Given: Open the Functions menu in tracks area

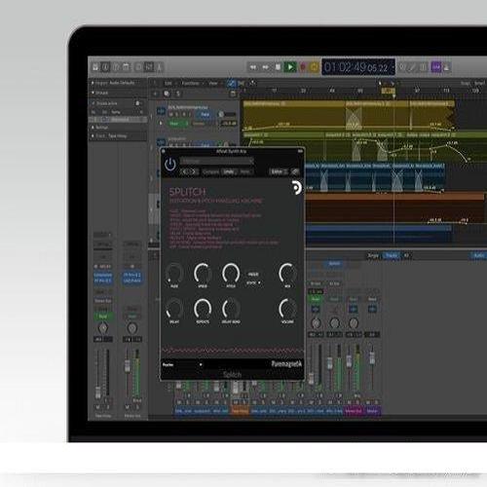Looking at the screenshot, I should [x=190, y=84].
